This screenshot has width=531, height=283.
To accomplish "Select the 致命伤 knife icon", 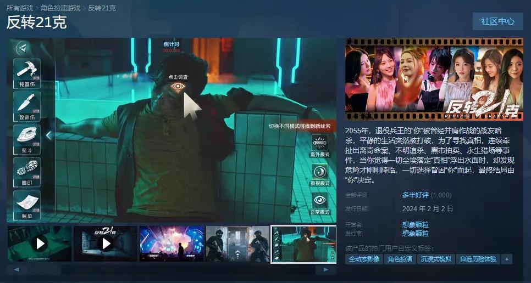I will pos(27,106).
